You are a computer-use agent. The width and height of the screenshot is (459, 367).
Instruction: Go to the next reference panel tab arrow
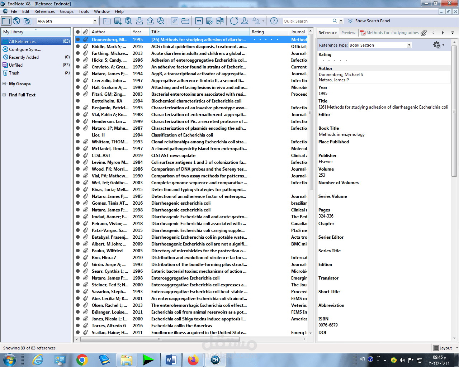pos(443,33)
